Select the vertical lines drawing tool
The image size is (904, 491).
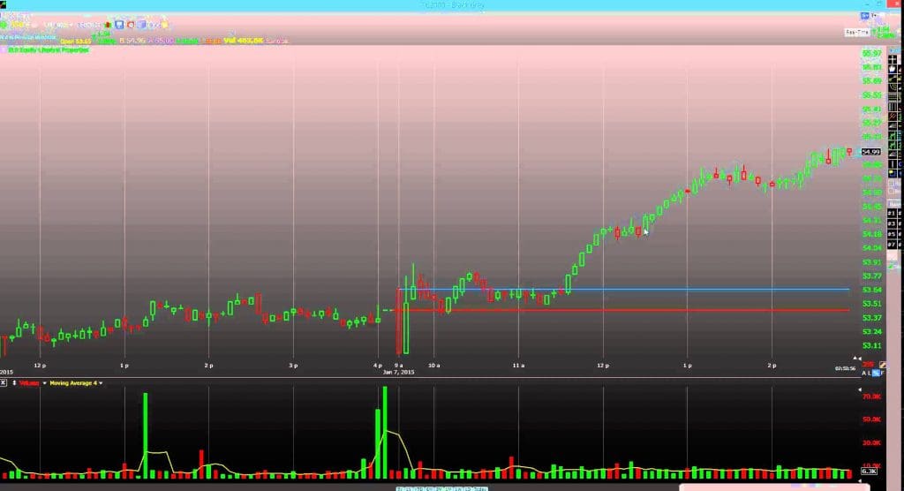[893, 108]
